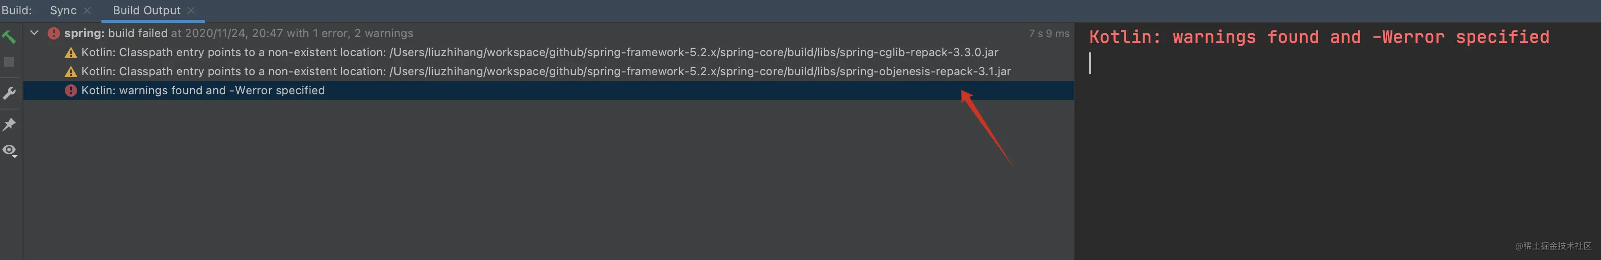This screenshot has width=1601, height=260.
Task: Click warning triangle icon of cglib entry
Action: [x=71, y=53]
